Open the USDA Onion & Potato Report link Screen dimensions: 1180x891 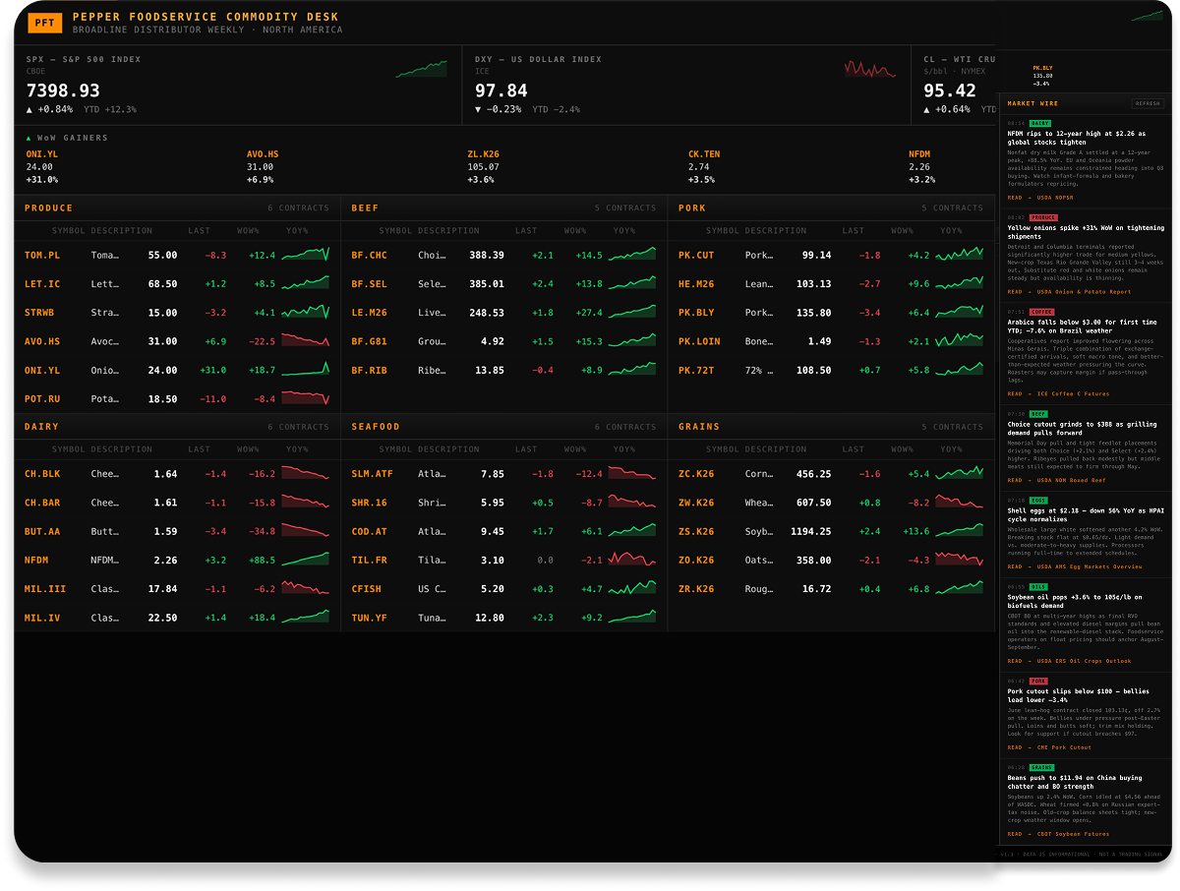1069,292
